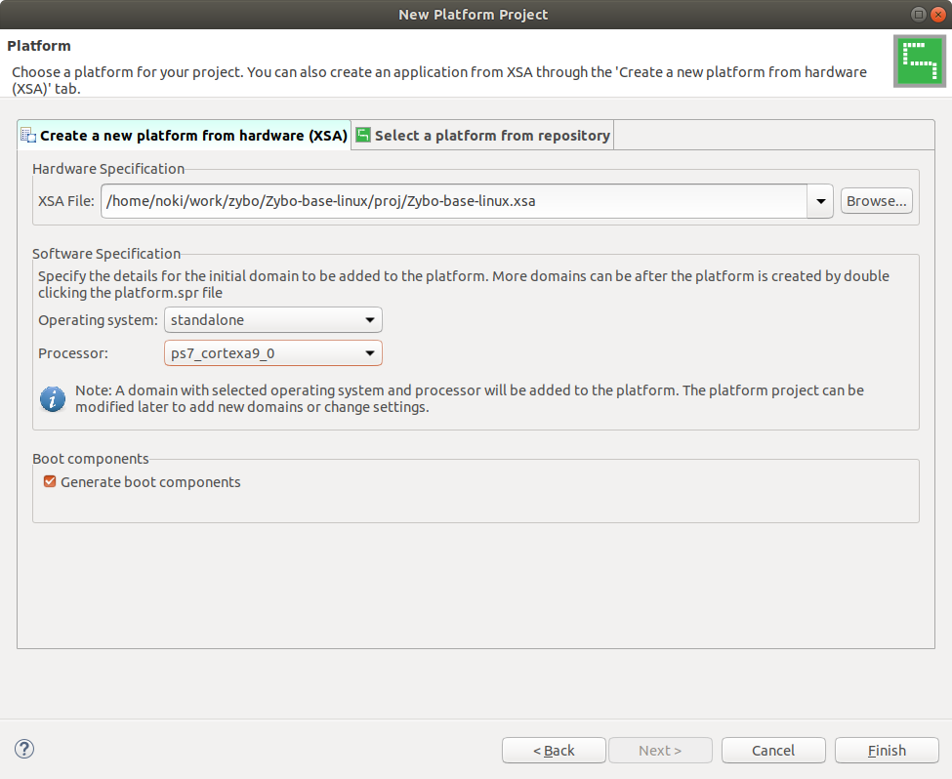The image size is (952, 779).
Task: Go to previous page with Back button
Action: (x=554, y=751)
